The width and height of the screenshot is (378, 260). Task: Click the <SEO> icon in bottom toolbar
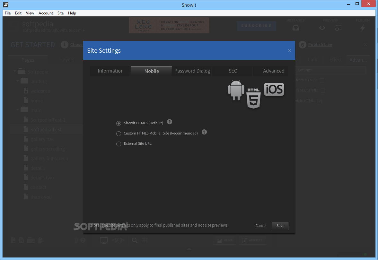[x=118, y=240]
